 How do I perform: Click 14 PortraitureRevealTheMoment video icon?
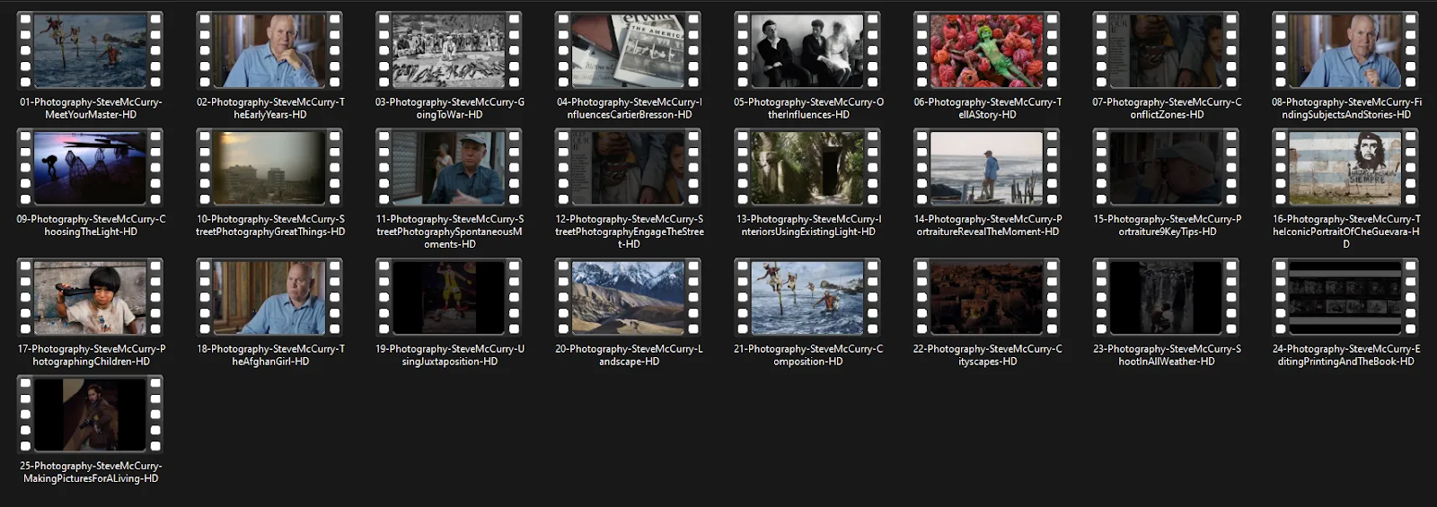click(987, 168)
